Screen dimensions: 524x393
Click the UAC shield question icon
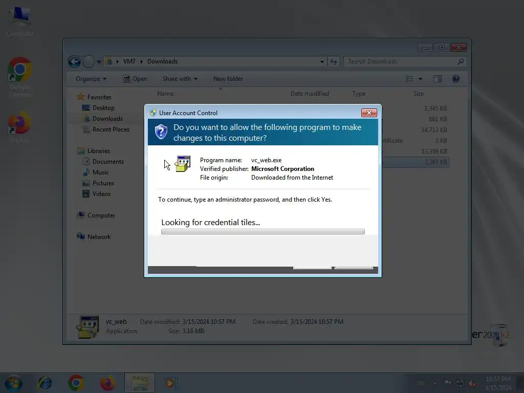(161, 132)
